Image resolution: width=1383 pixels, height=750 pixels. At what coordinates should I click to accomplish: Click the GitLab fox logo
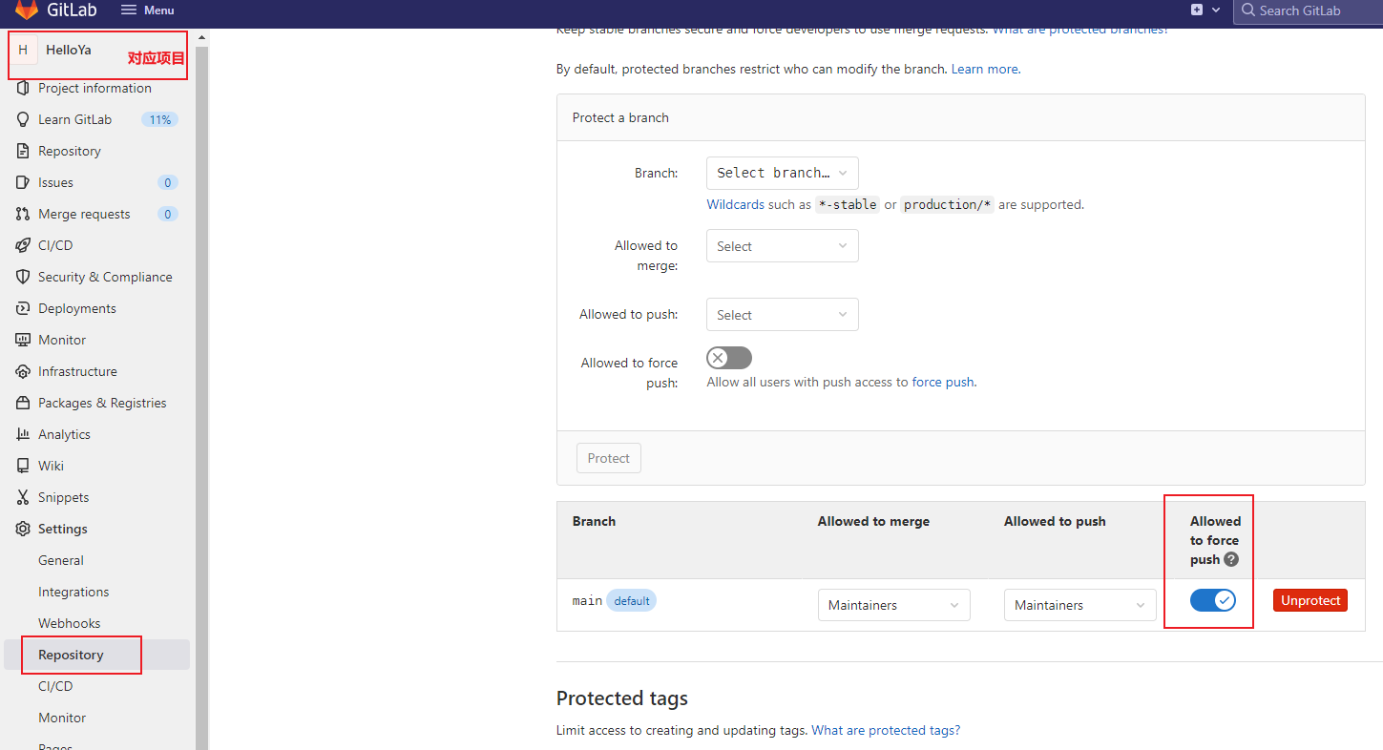[26, 10]
